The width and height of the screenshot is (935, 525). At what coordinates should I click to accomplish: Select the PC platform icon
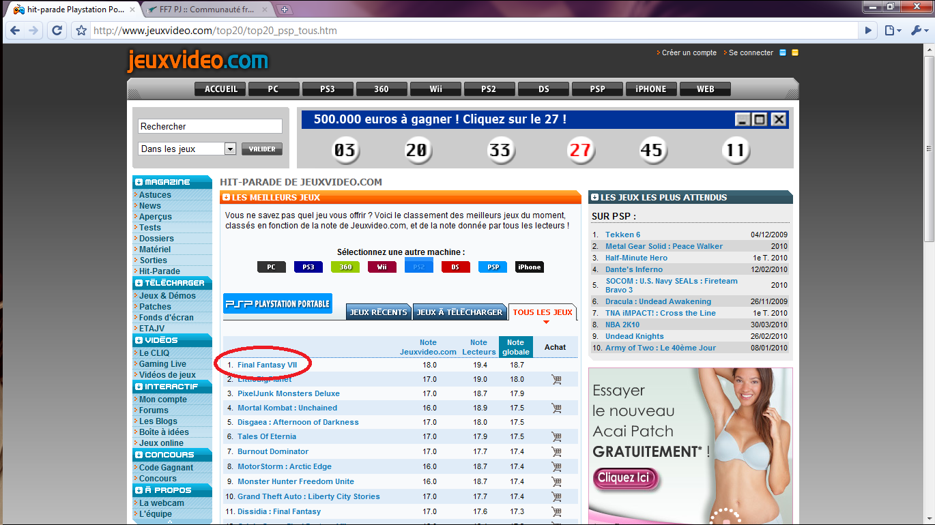[x=272, y=267]
